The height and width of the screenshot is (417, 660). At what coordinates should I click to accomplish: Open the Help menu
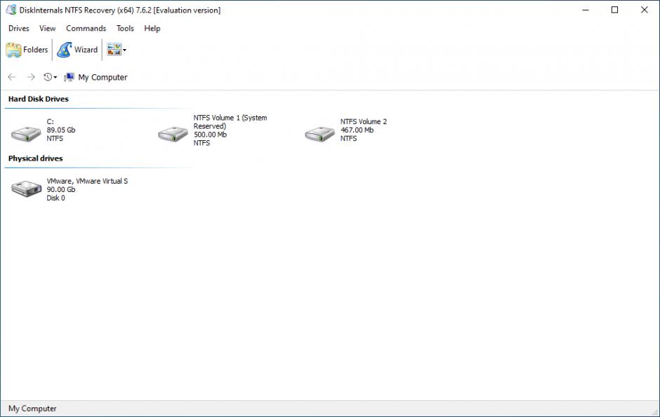tap(152, 28)
